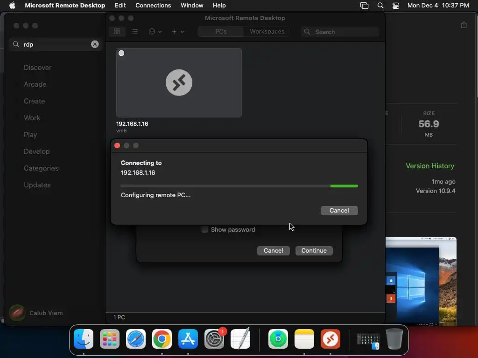Open Discover in App Store sidebar

(x=37, y=67)
